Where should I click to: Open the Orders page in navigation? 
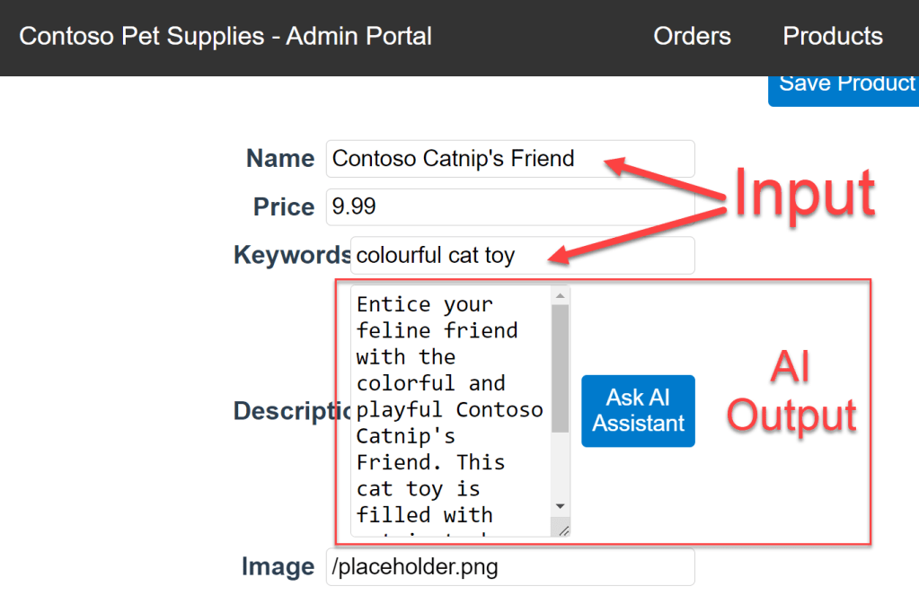[692, 37]
